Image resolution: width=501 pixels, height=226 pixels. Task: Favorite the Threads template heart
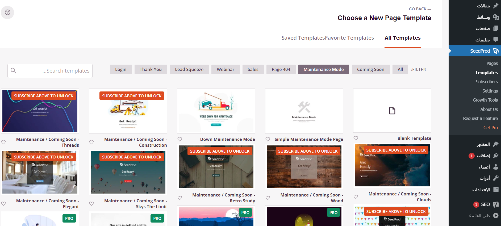coord(3,142)
